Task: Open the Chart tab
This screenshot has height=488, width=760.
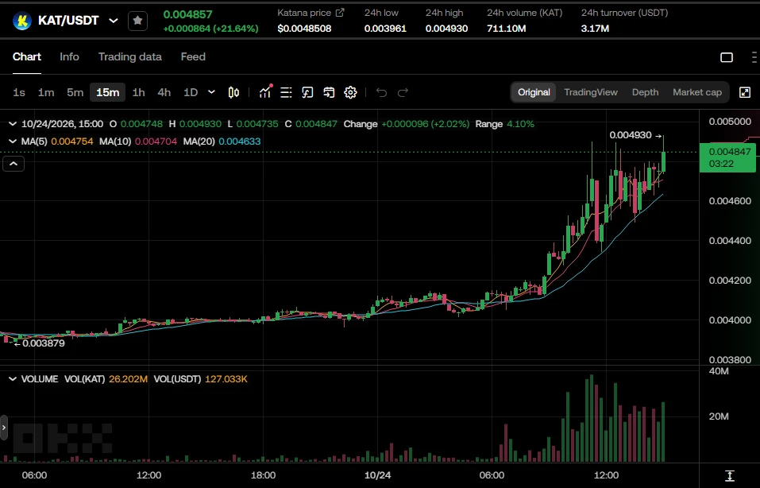Action: point(27,56)
